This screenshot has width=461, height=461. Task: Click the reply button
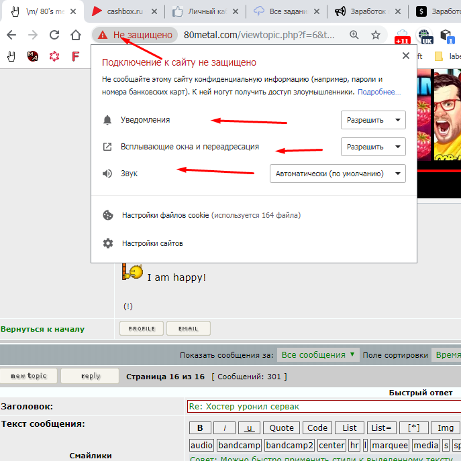tap(90, 376)
